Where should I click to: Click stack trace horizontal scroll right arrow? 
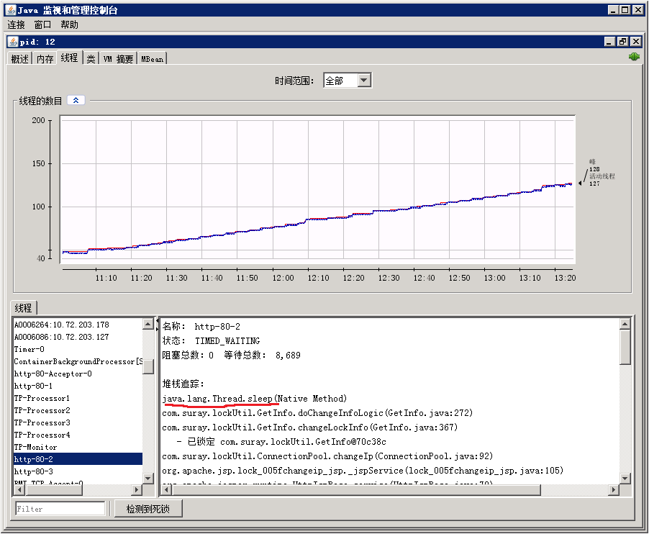[x=614, y=490]
